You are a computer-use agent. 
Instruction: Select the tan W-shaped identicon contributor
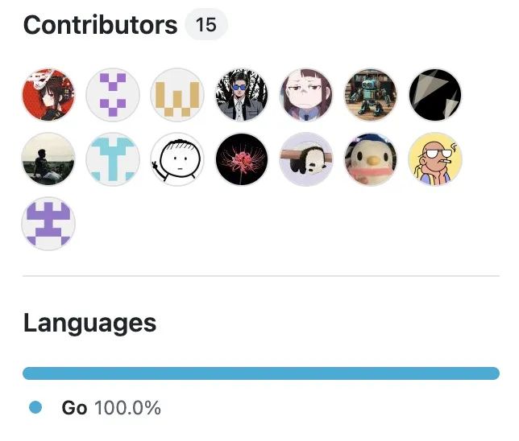click(177, 95)
